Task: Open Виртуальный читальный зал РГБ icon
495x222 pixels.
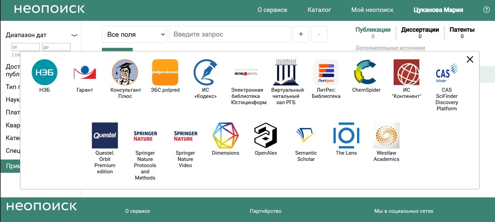Action: point(286,72)
